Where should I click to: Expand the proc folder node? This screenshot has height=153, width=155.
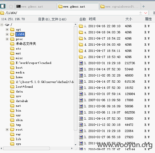point(7,39)
